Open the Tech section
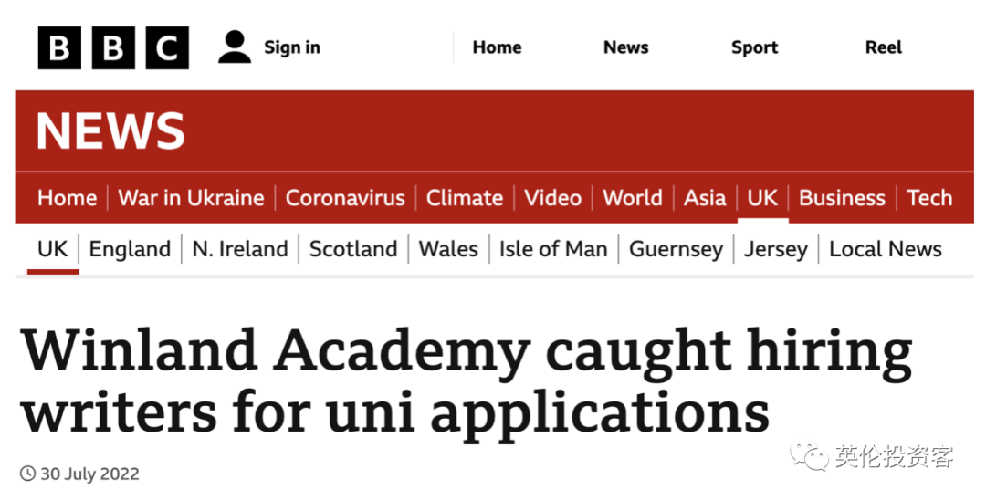 tap(929, 198)
